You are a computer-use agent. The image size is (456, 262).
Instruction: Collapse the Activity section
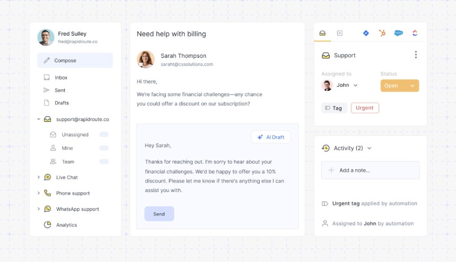pos(370,148)
